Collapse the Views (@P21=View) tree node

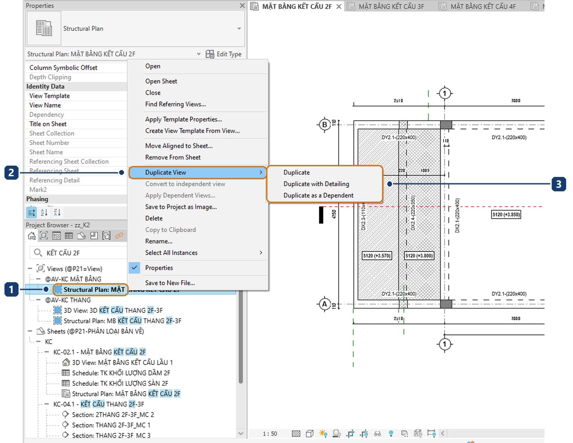(x=30, y=268)
